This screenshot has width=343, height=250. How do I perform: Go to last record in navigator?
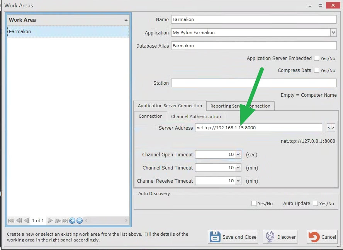click(x=65, y=221)
